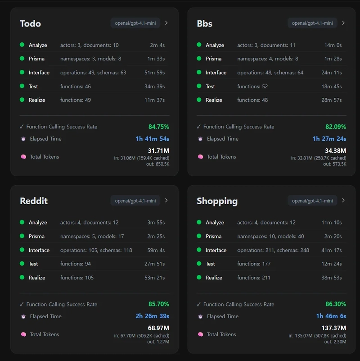Viewport: 360px width, 361px height.
Task: Click the brain icon in the Reddit card
Action: [23, 334]
